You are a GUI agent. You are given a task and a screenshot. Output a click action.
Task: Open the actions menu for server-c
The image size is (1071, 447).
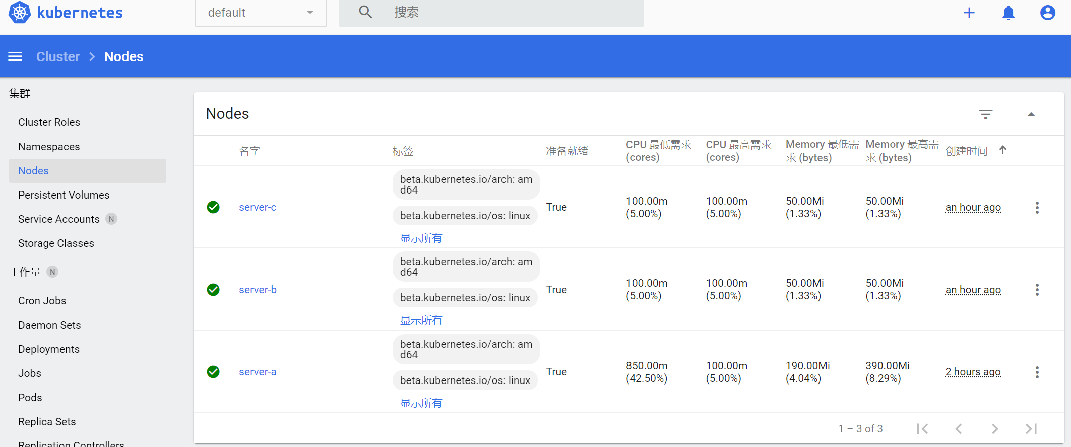(1037, 208)
